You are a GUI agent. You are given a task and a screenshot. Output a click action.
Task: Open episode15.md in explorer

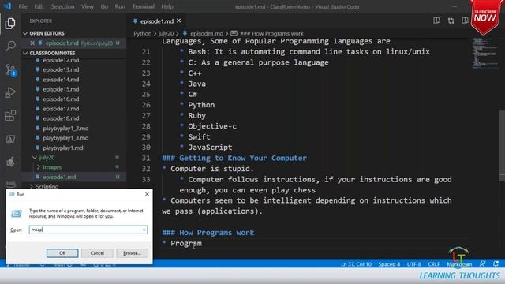tap(61, 89)
